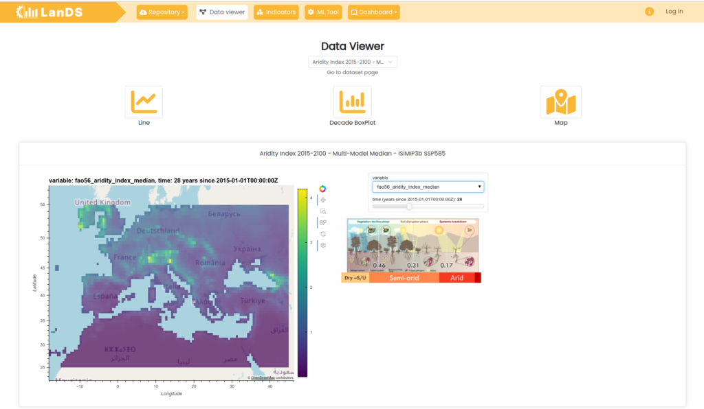This screenshot has width=704, height=409.
Task: Click the Bokeh logo icon
Action: click(322, 189)
